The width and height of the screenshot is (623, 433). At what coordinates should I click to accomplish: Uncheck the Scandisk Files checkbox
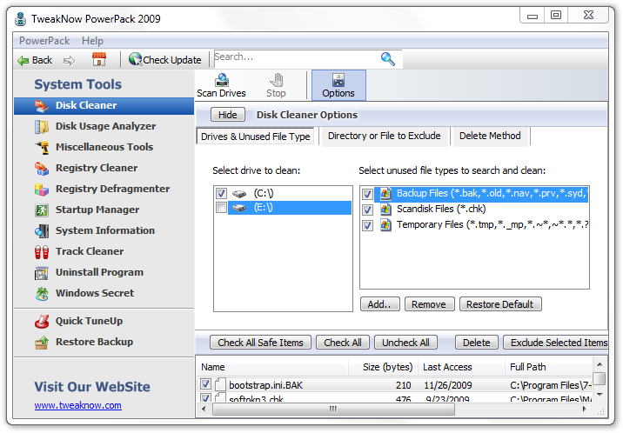pos(367,210)
